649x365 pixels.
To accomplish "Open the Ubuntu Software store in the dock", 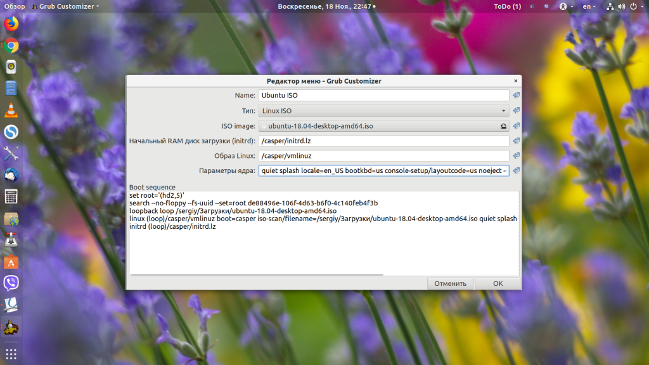I will click(11, 261).
